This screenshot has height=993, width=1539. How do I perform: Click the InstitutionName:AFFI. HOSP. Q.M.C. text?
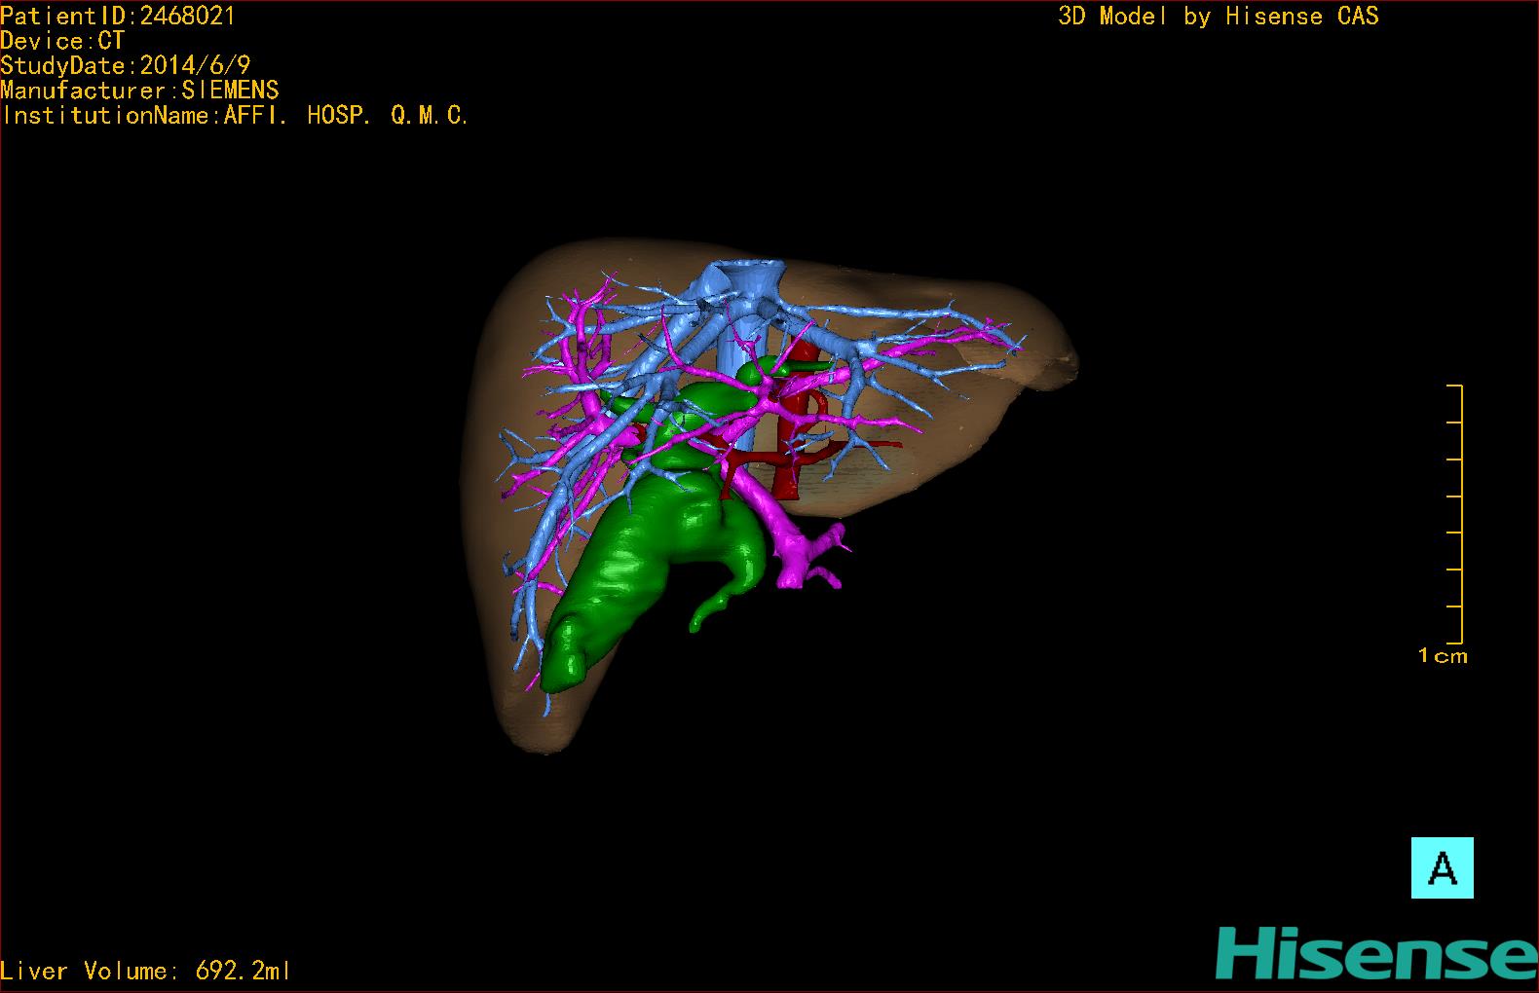click(x=235, y=115)
